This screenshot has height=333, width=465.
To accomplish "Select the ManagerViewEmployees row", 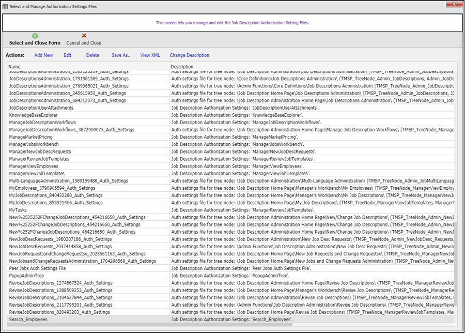I will click(231, 166).
